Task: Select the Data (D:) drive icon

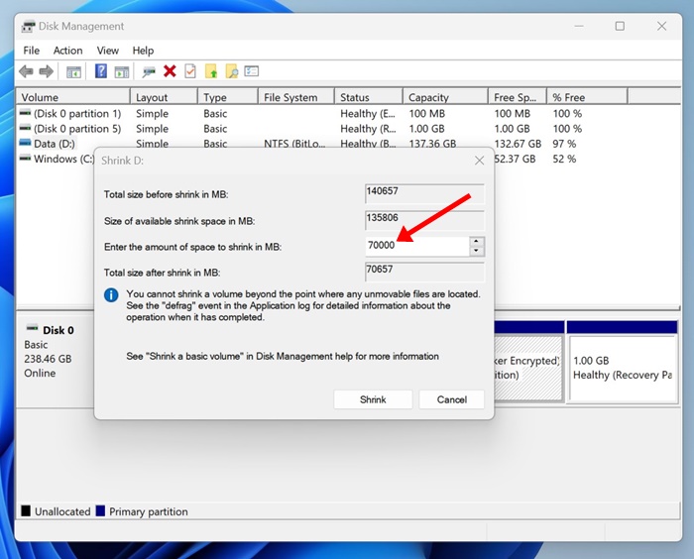Action: [25, 143]
